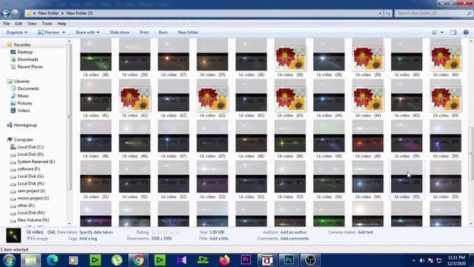Select Lk video (41) flower-icon file
The width and height of the screenshot is (474, 267).
pyautogui.click(x=135, y=99)
